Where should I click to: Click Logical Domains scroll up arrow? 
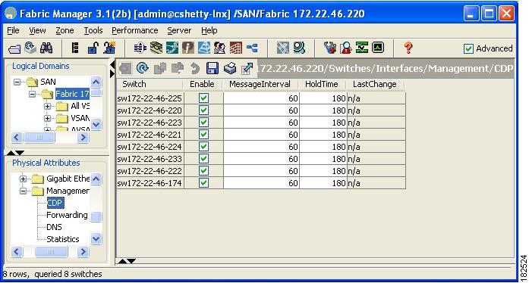click(x=96, y=82)
